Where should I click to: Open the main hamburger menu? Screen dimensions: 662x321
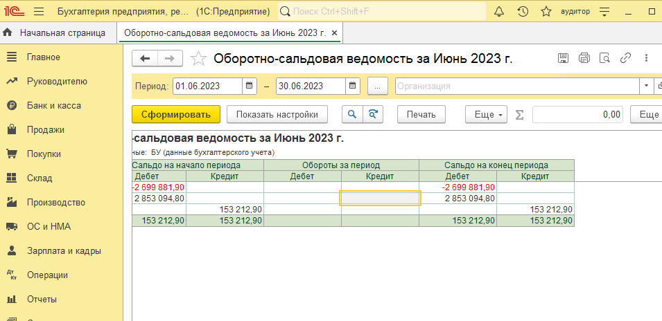(39, 11)
